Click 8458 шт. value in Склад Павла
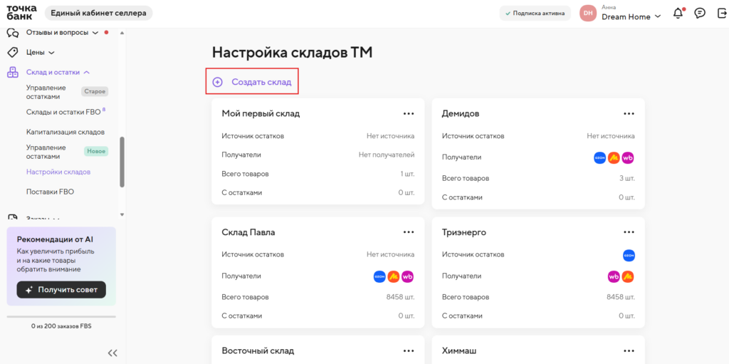 [400, 297]
